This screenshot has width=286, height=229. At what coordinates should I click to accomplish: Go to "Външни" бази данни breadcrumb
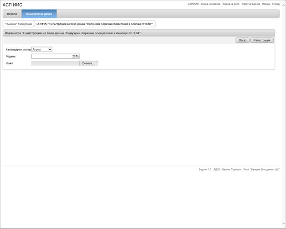click(18, 24)
